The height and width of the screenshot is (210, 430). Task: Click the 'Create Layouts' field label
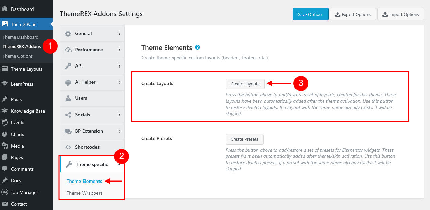click(157, 84)
